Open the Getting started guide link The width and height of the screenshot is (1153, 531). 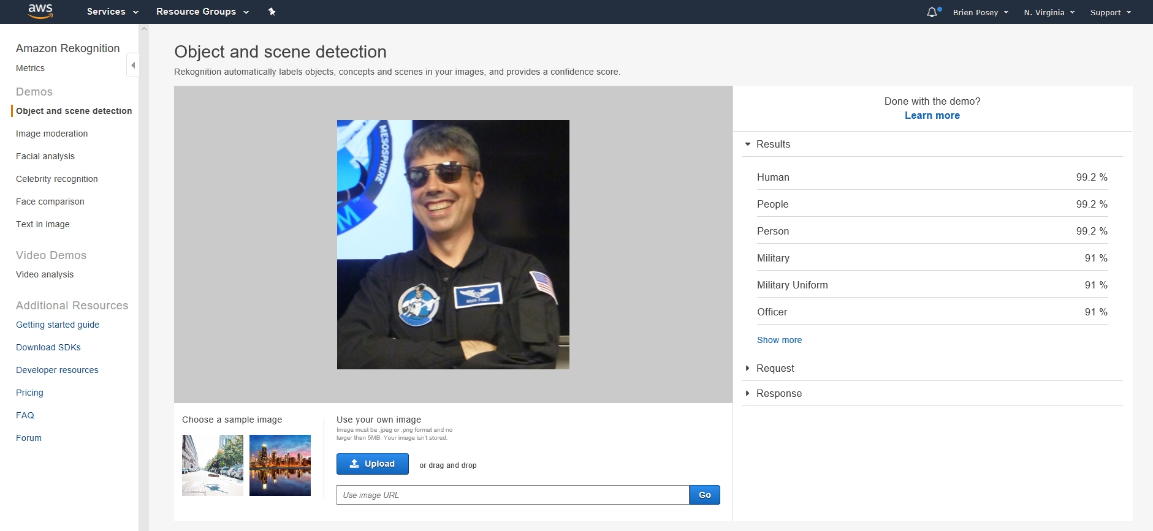point(58,325)
